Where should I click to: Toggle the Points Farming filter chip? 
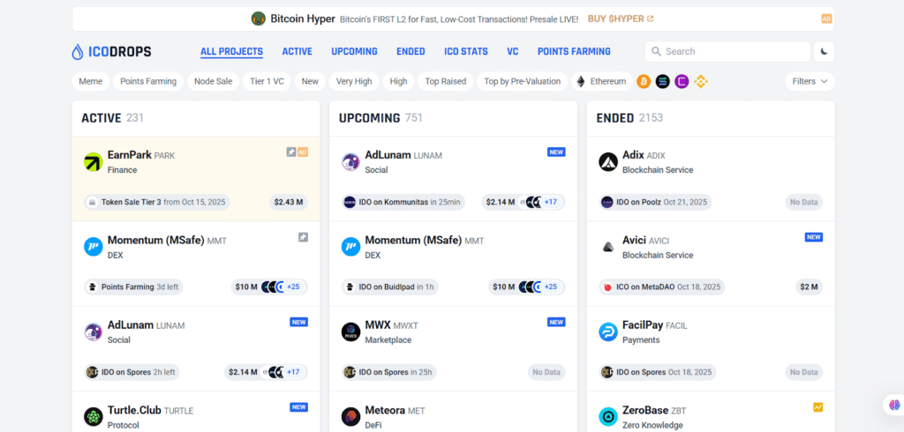tap(148, 82)
